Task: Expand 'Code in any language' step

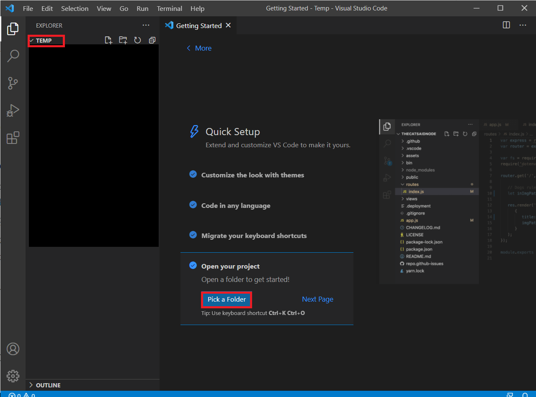Action: [x=236, y=205]
